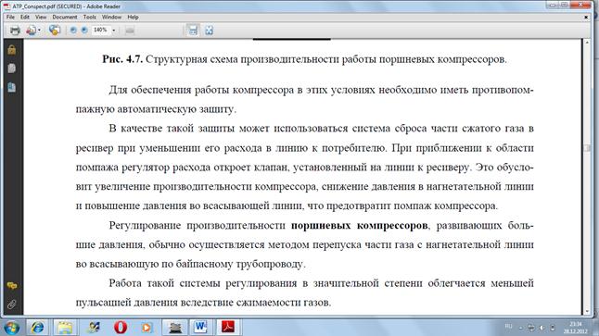Click the taskbar clock showing 23:34
599x336 pixels.
576,328
